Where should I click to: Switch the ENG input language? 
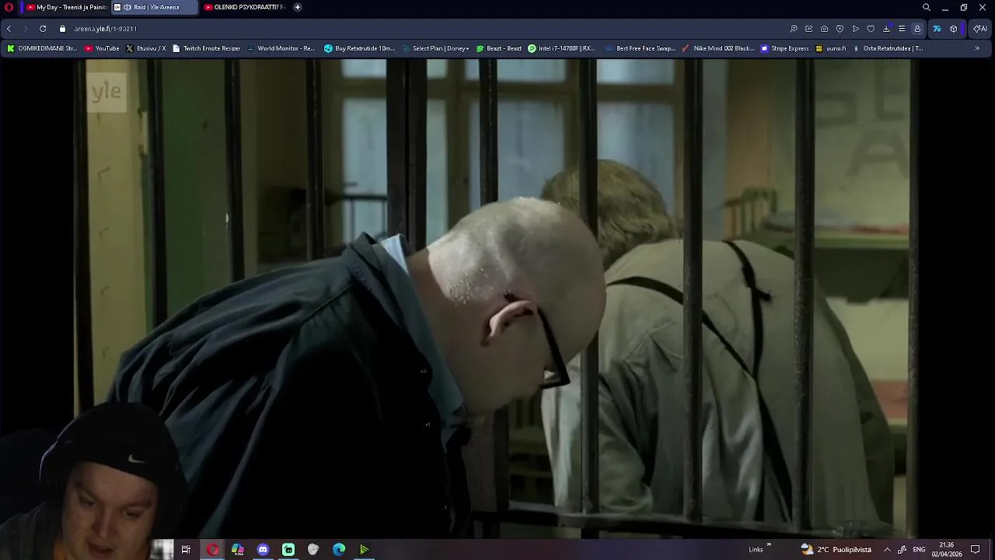pyautogui.click(x=919, y=550)
